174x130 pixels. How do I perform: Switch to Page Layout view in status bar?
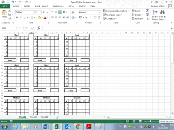pos(134,121)
